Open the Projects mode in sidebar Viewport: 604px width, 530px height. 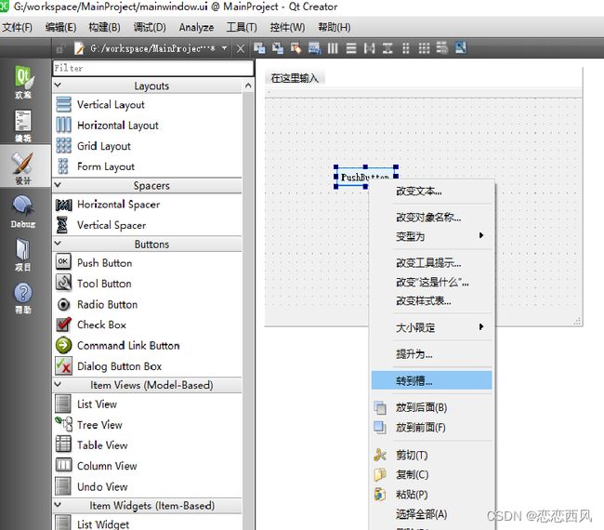pos(23,255)
